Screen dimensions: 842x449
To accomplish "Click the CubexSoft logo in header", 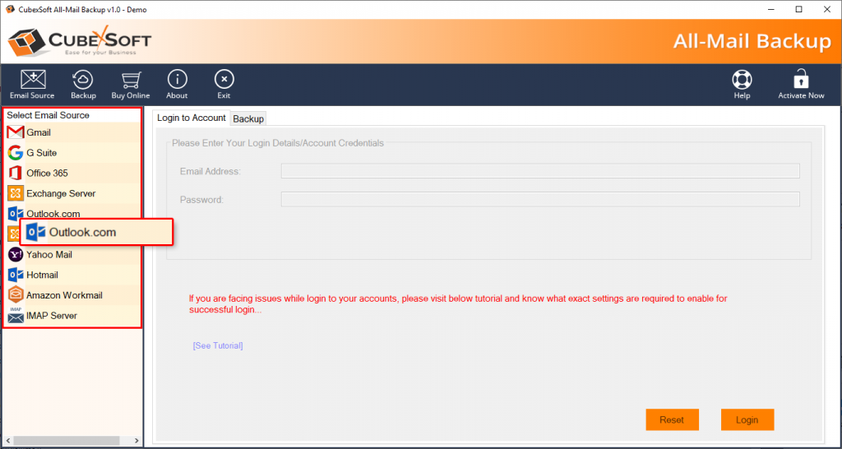I will (80, 41).
